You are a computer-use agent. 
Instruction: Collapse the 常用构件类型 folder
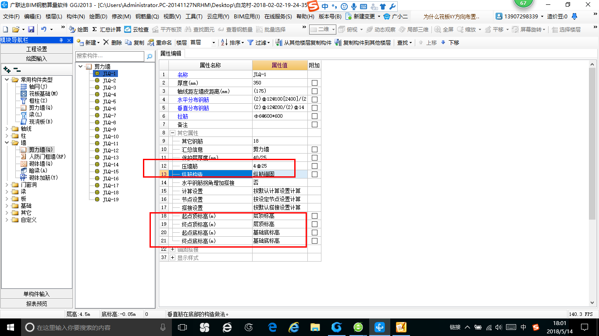(x=7, y=80)
